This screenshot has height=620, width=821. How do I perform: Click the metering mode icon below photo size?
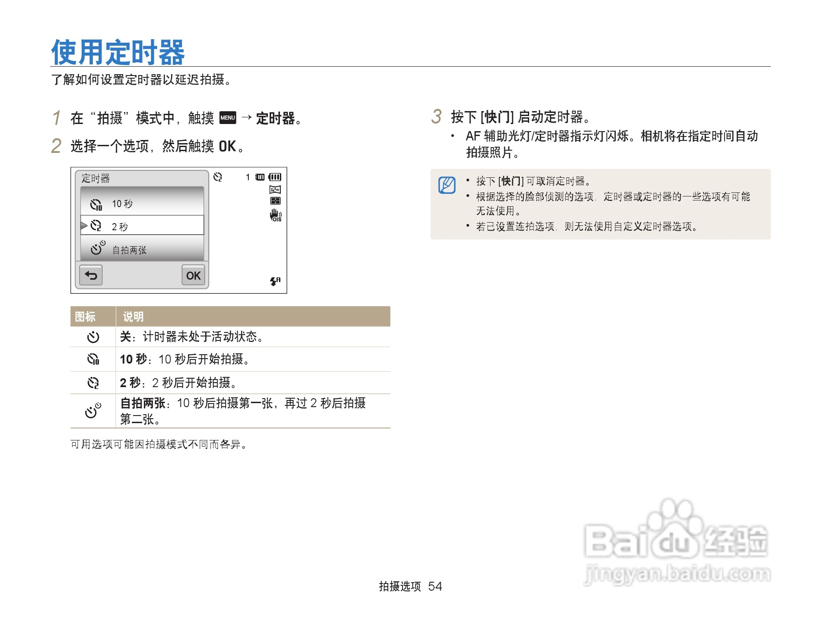tap(275, 201)
